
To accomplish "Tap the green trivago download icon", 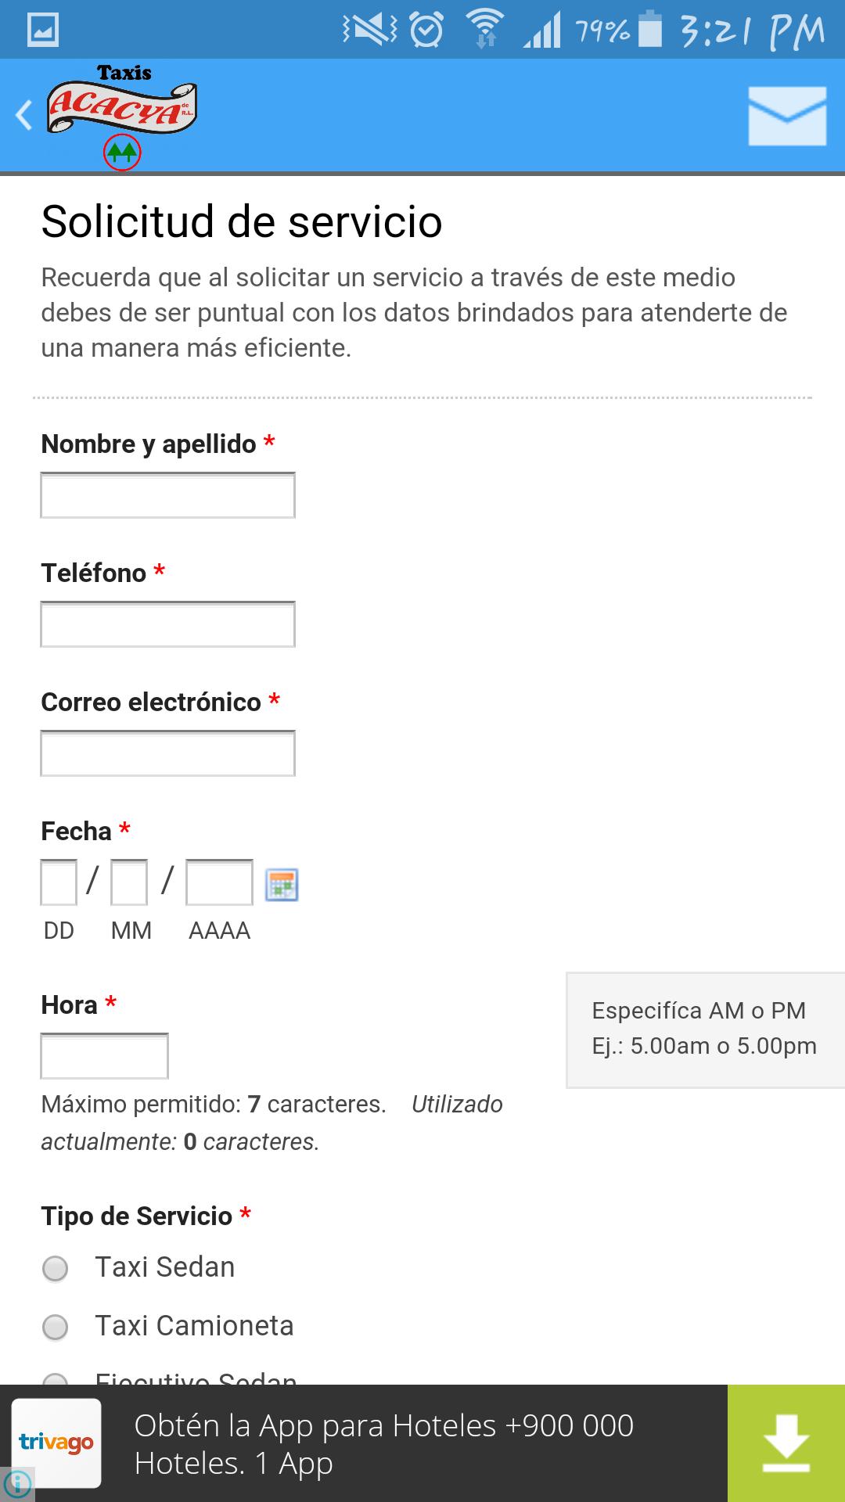I will [x=786, y=1443].
